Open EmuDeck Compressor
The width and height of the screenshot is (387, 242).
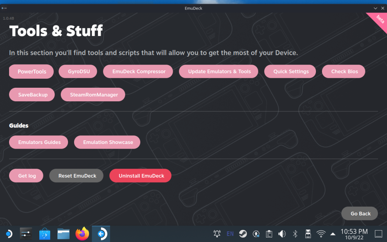pos(138,71)
